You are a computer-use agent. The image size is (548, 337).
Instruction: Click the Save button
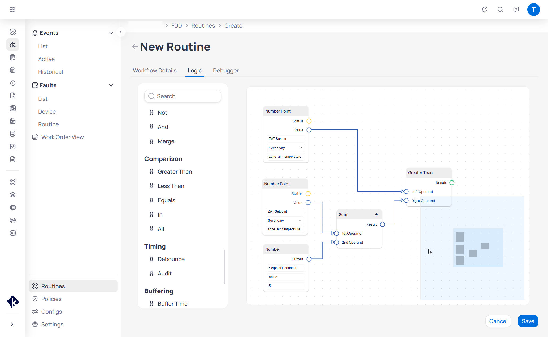coord(528,321)
